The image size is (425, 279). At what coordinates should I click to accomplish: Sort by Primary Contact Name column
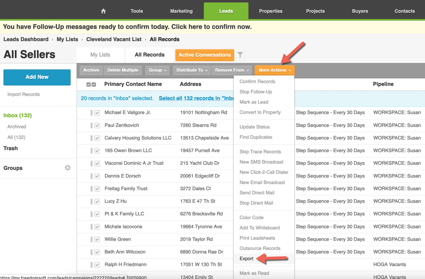tap(133, 84)
